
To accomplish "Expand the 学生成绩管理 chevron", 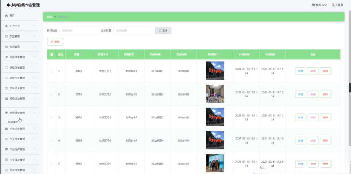I will point(34,128).
